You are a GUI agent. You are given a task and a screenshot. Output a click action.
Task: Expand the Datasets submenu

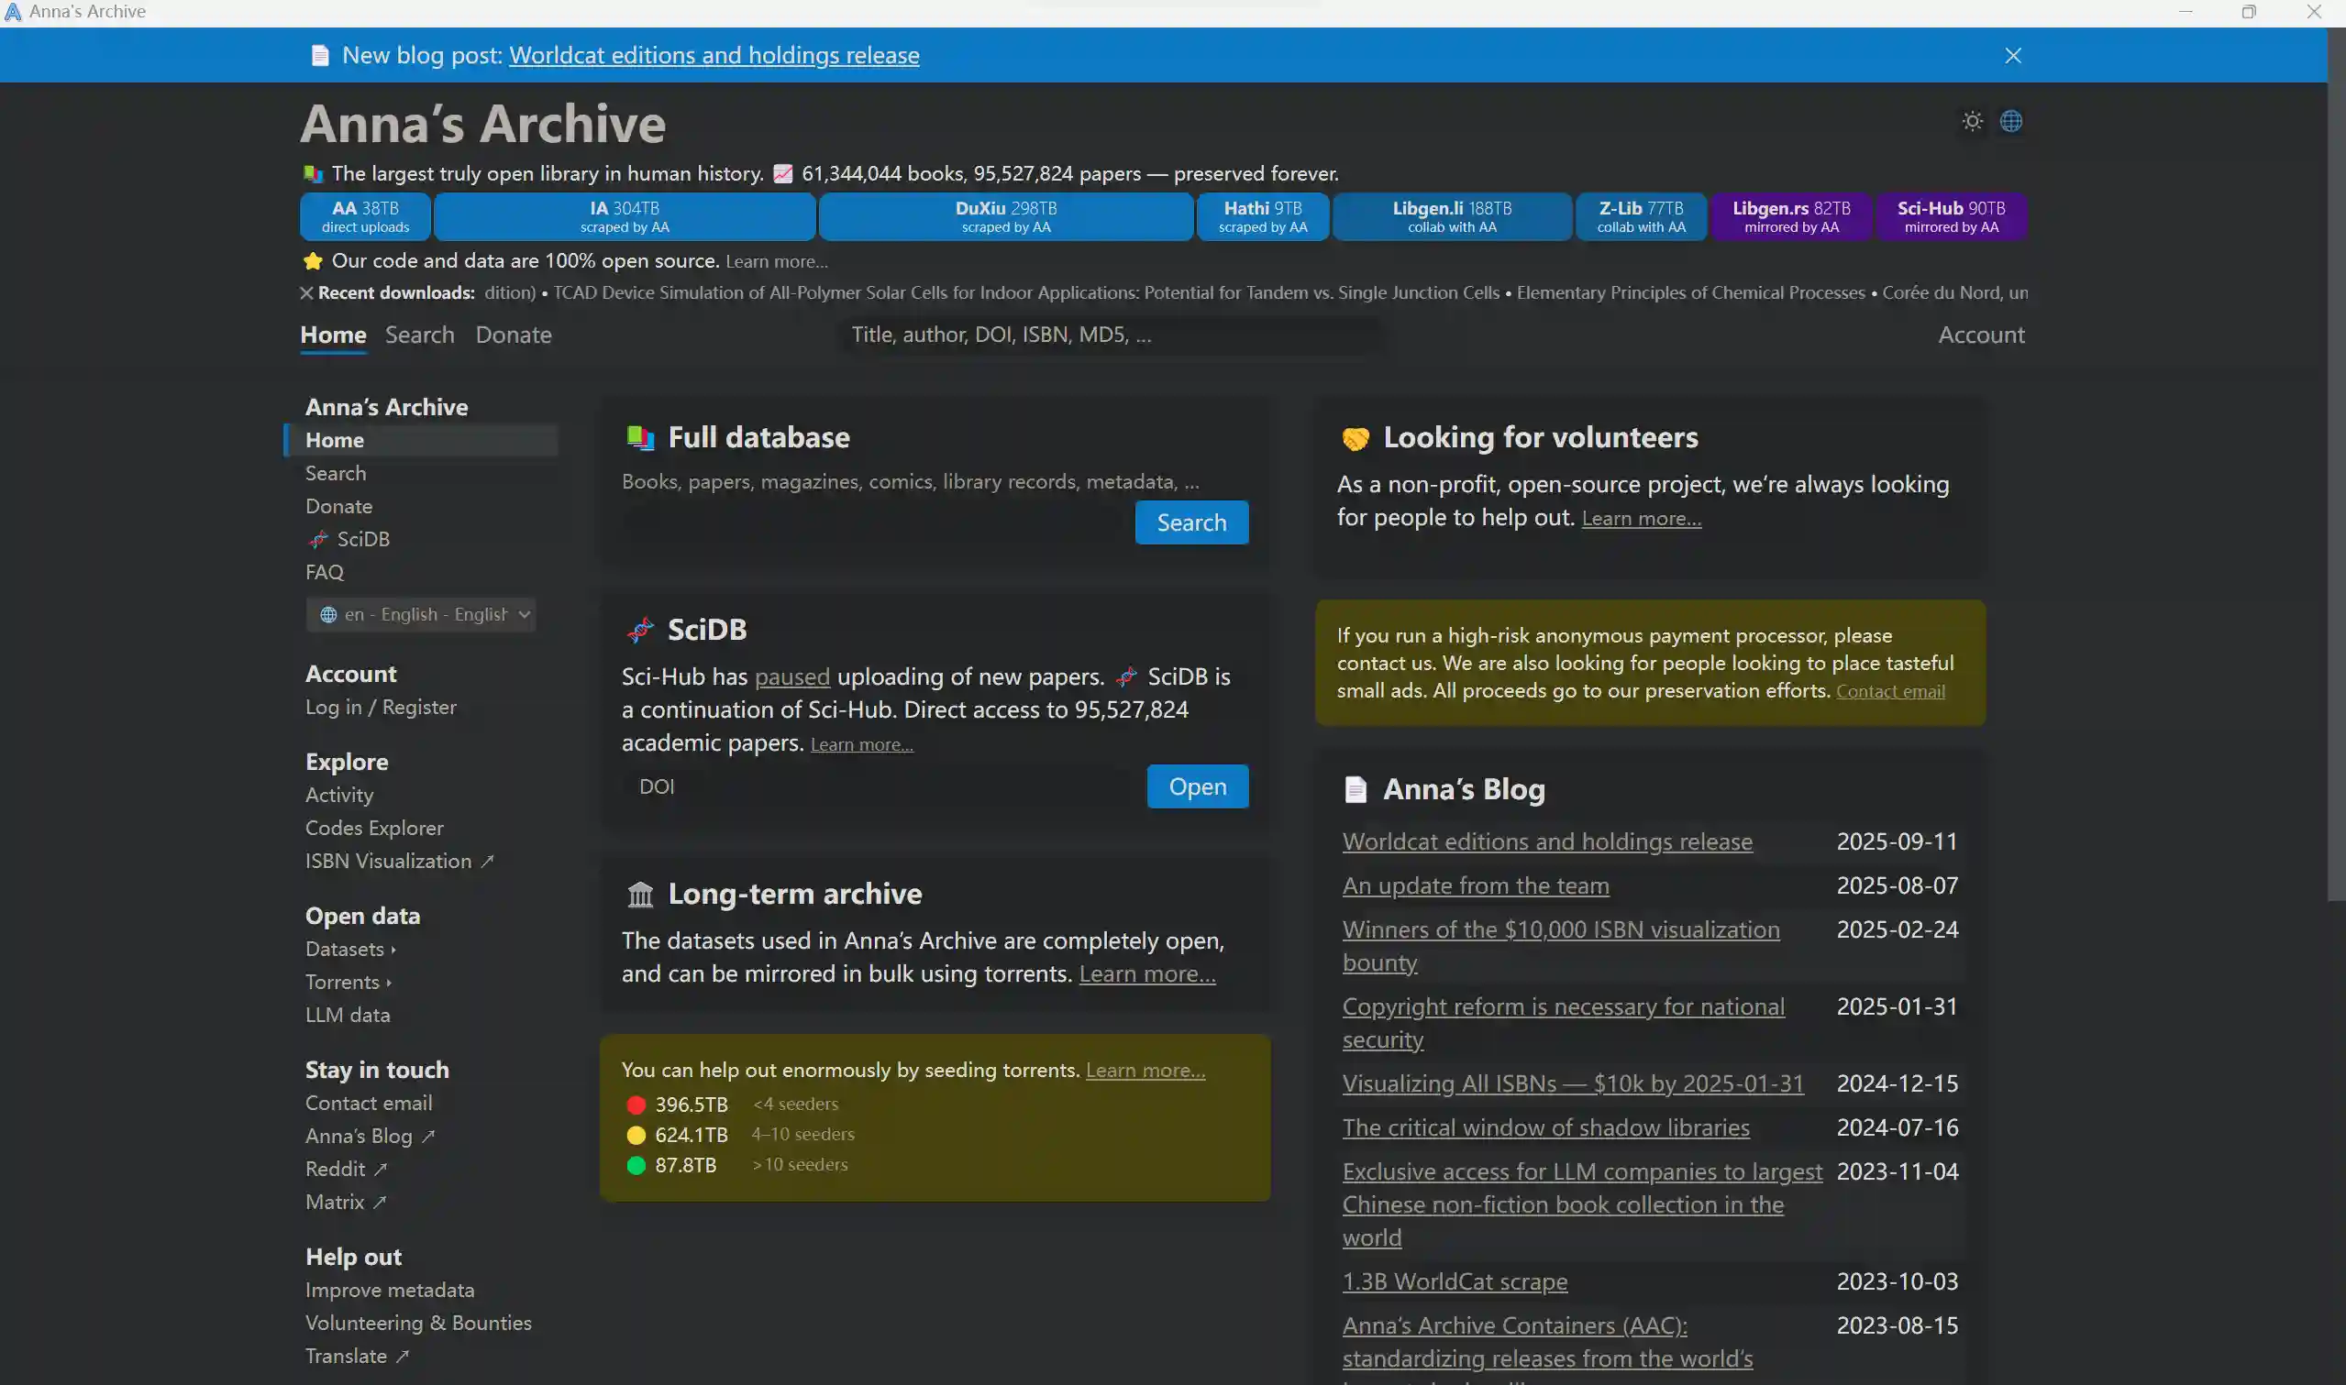tap(351, 950)
